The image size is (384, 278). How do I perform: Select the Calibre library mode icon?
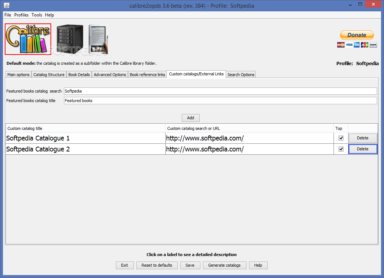(28, 39)
